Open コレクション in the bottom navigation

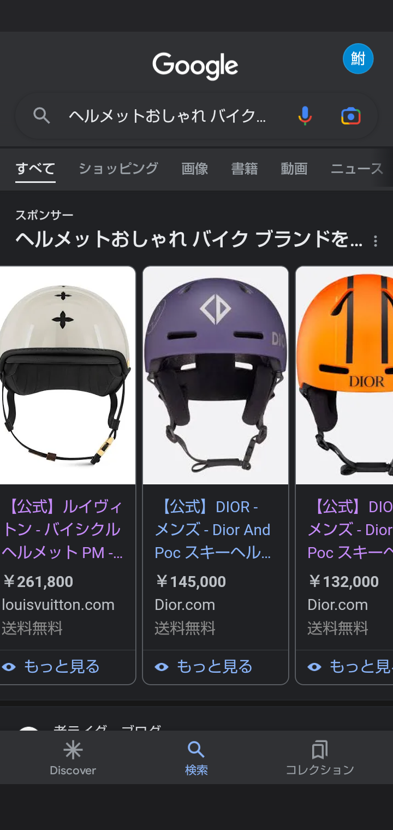pyautogui.click(x=320, y=758)
